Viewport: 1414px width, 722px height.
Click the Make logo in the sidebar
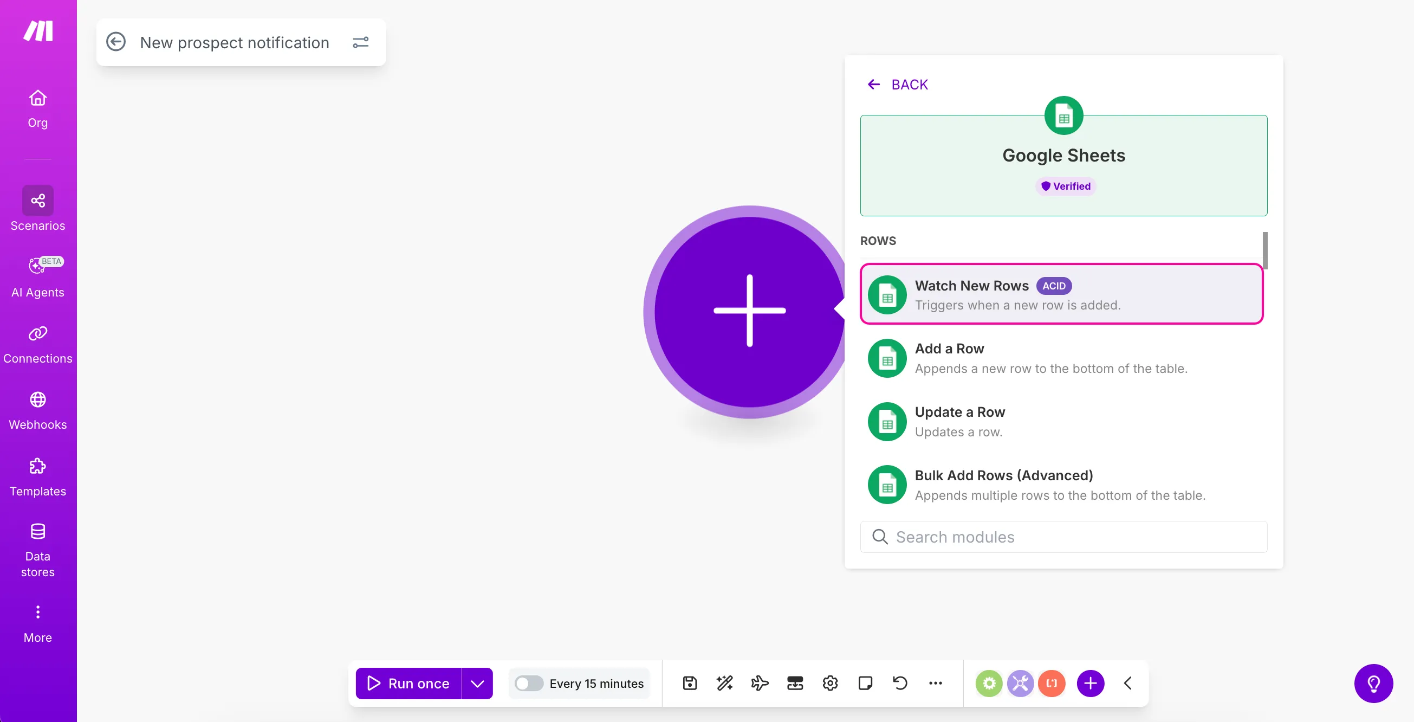tap(38, 31)
